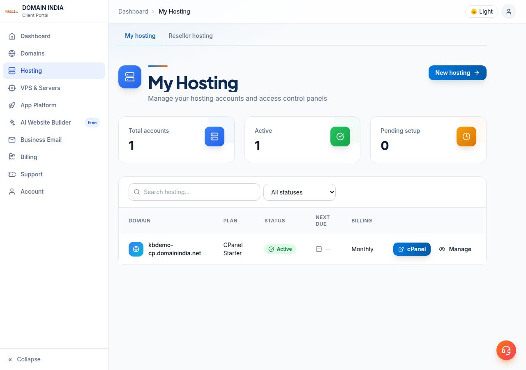Screen dimensions: 526x370
Task: Click the PLAN column header
Action: 231,221
